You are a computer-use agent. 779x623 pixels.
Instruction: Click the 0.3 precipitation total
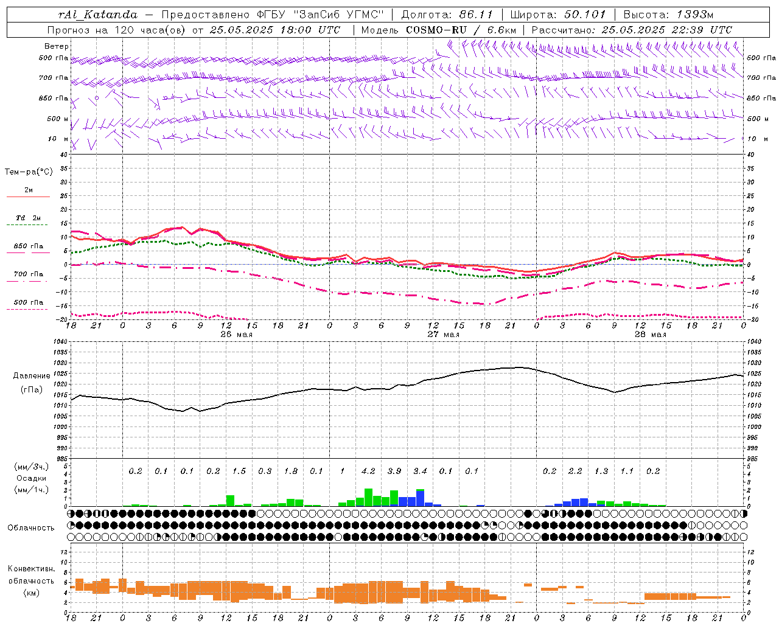click(265, 471)
